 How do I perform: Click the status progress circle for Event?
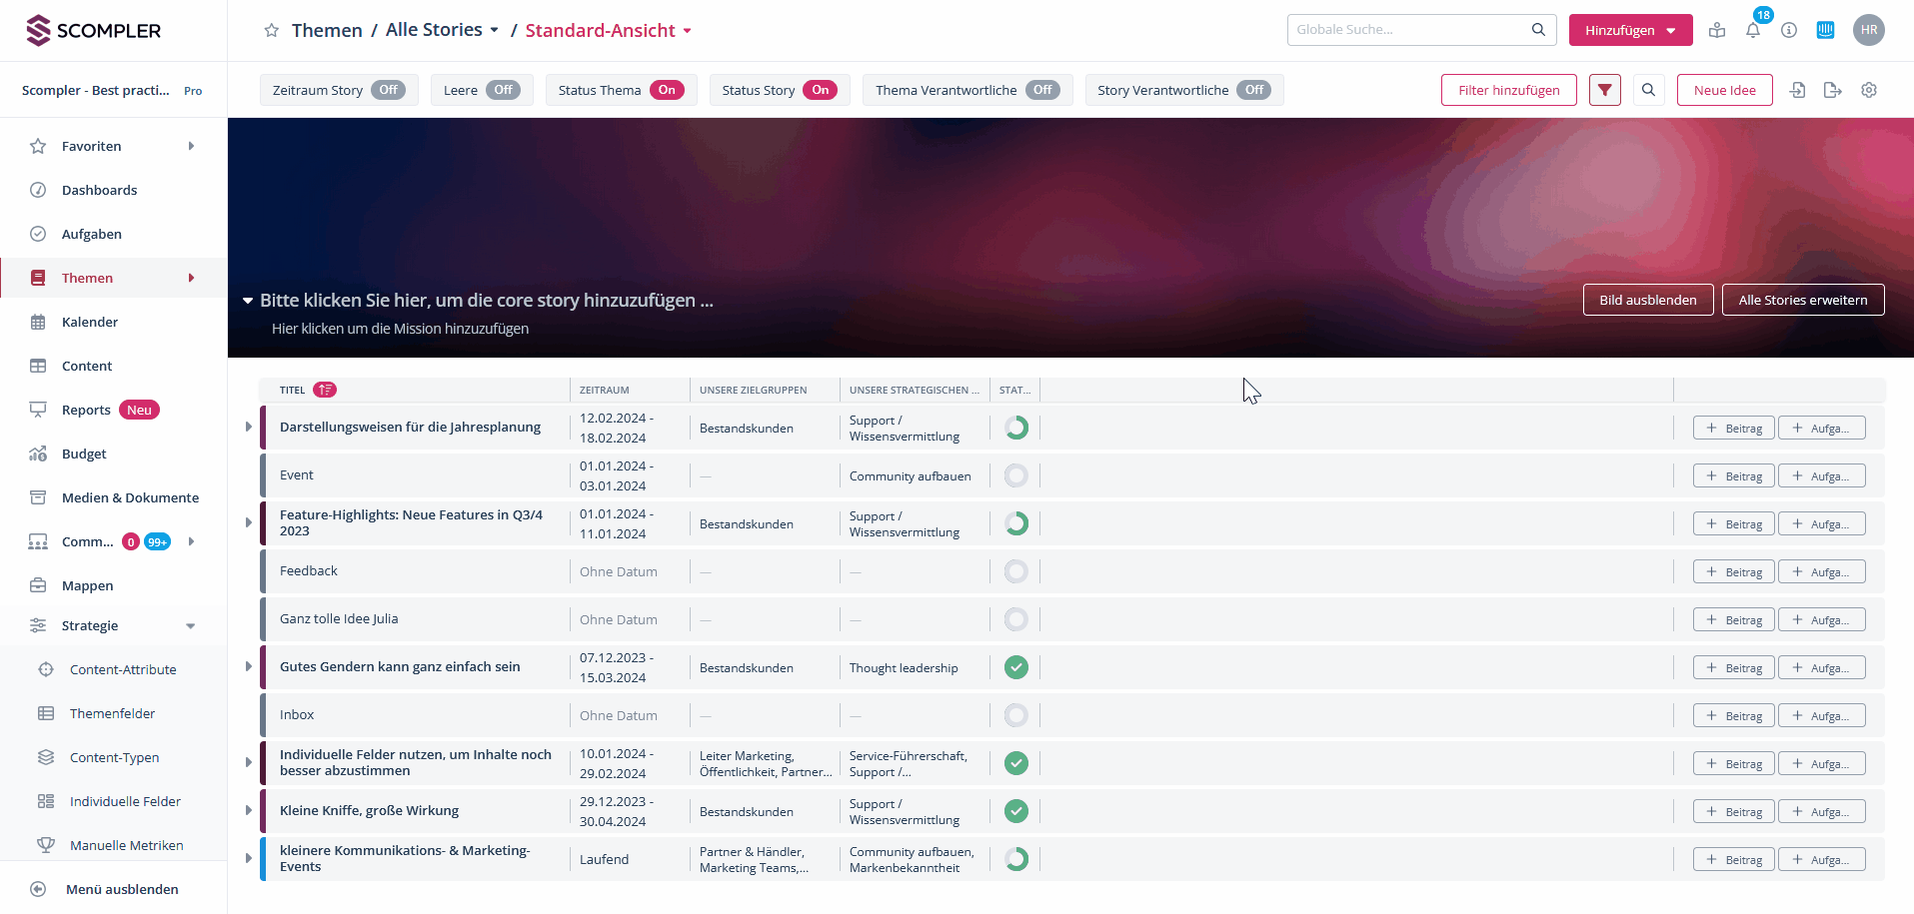[1015, 475]
